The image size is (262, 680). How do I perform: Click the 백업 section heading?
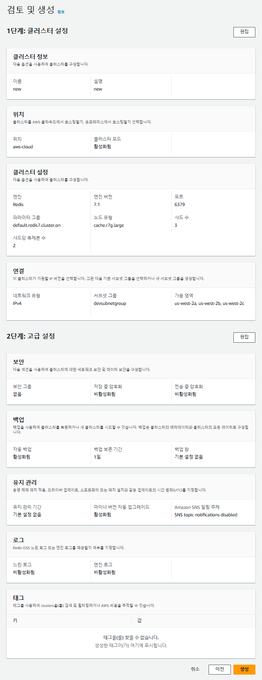(x=19, y=420)
